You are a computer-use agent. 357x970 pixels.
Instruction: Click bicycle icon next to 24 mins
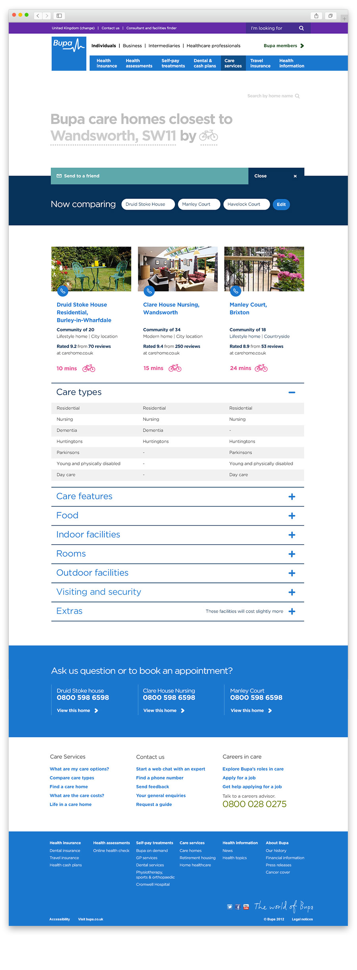click(x=261, y=368)
